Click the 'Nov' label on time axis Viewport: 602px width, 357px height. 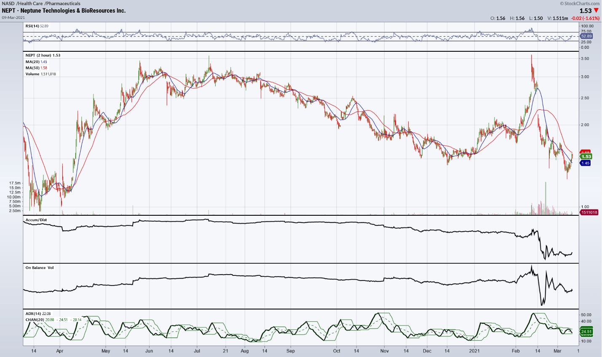pos(385,351)
